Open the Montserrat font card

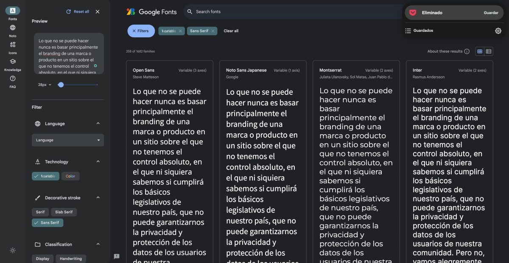[x=356, y=162]
